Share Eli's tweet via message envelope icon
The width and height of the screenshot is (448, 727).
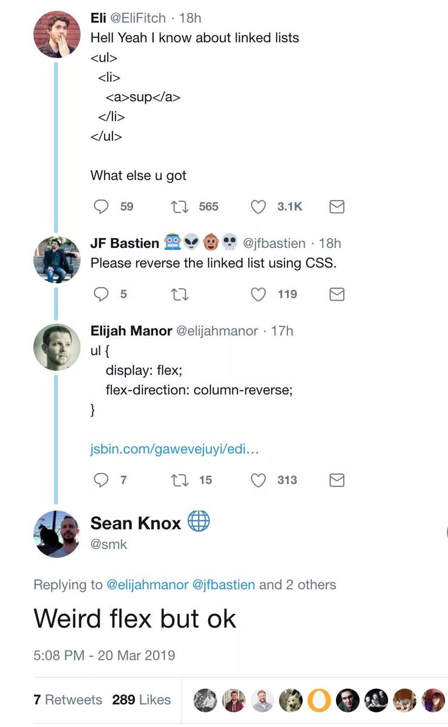pos(337,207)
